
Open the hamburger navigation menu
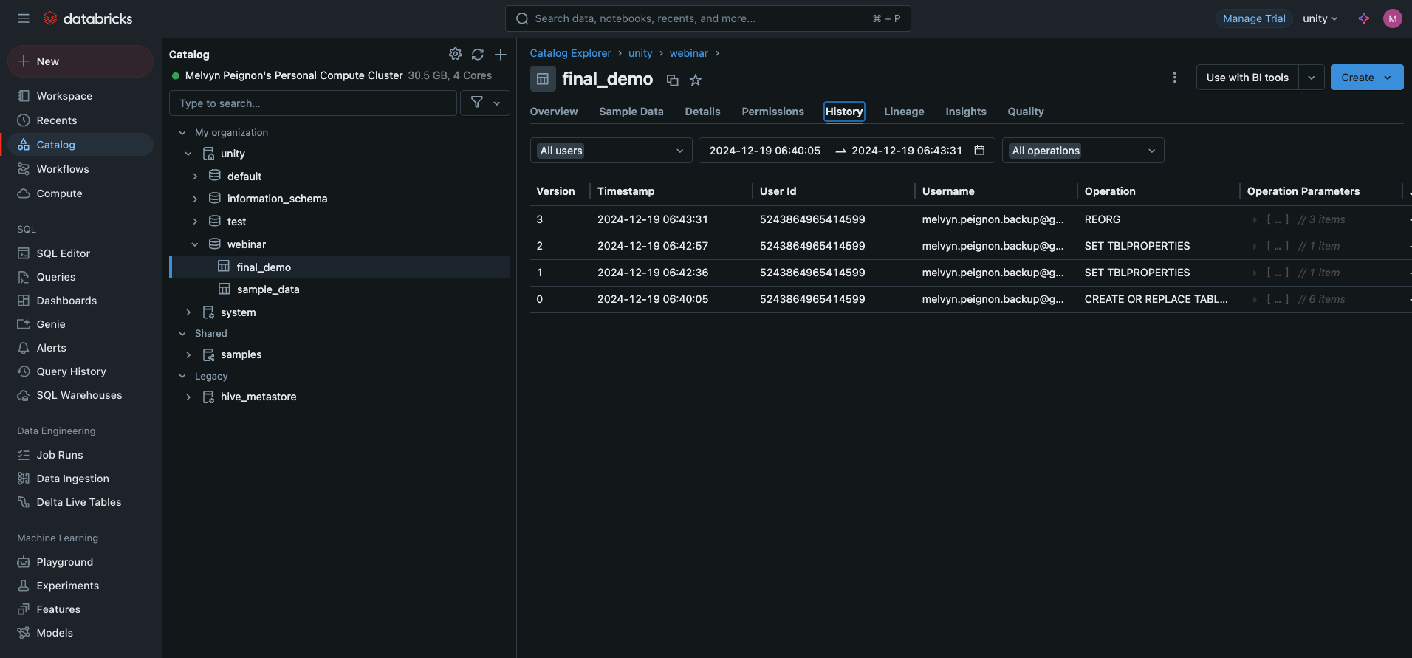(24, 18)
